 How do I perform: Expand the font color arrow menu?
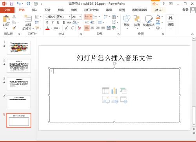pyautogui.click(x=51, y=28)
